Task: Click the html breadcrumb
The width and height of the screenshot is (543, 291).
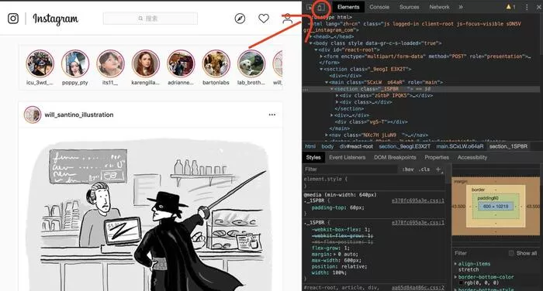Action: 310,146
